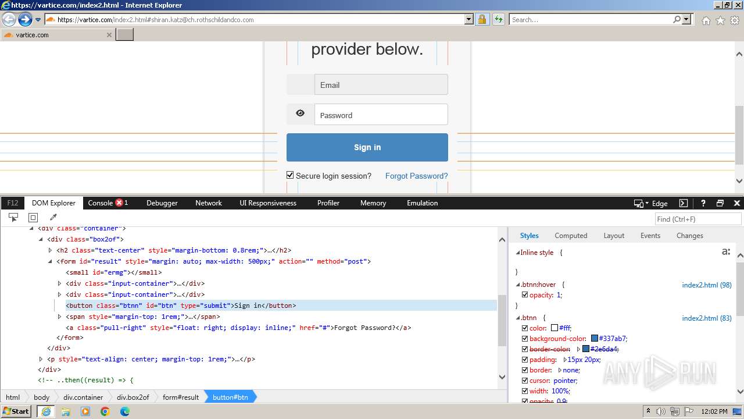Expand the second input-container div node
The width and height of the screenshot is (744, 419).
click(x=60, y=294)
